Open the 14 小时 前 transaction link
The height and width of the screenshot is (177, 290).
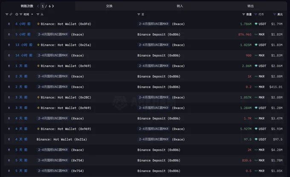coord(24,55)
